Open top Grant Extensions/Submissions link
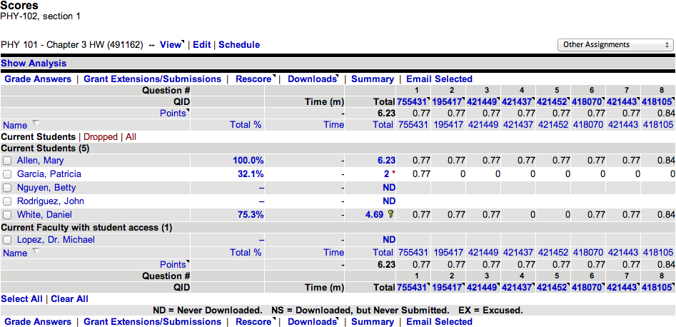The width and height of the screenshot is (676, 327). coord(152,79)
